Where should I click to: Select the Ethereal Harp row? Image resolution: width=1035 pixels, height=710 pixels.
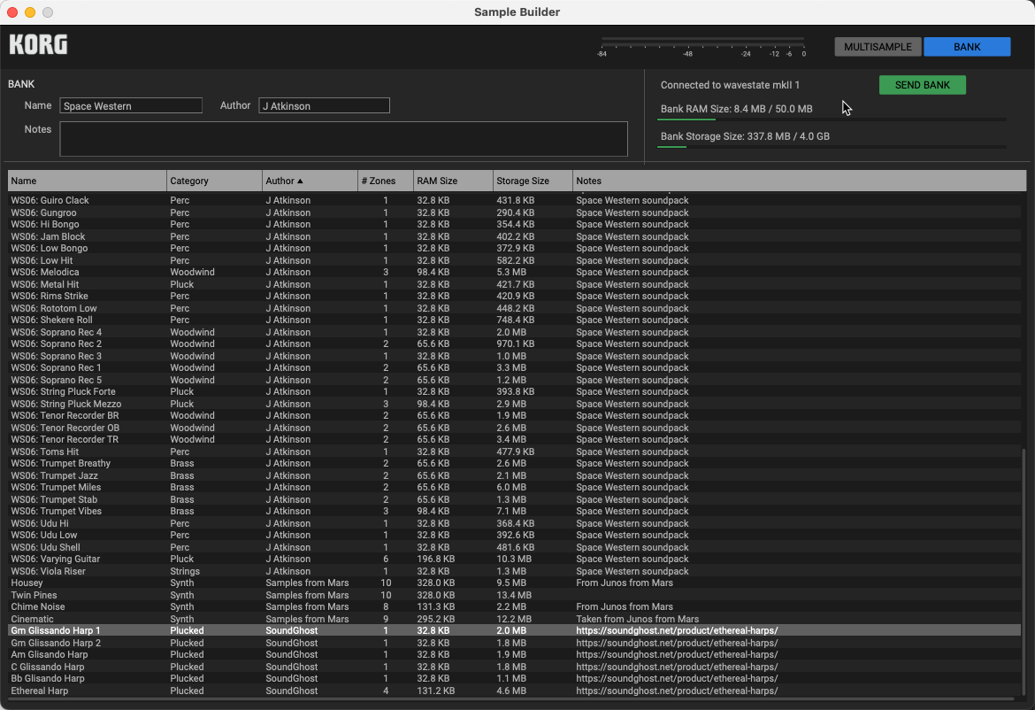(x=514, y=691)
